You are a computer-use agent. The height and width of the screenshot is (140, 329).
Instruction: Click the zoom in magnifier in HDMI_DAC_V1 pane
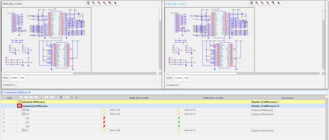click(93, 3)
